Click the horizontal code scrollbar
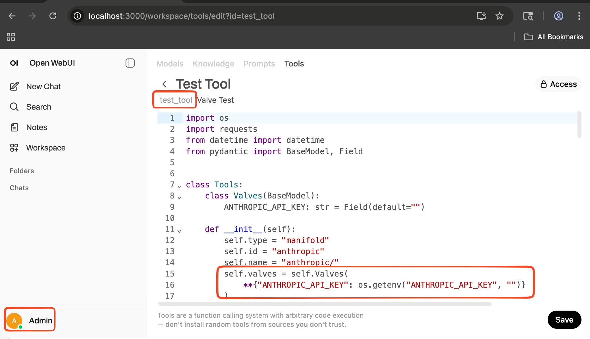 point(324,304)
